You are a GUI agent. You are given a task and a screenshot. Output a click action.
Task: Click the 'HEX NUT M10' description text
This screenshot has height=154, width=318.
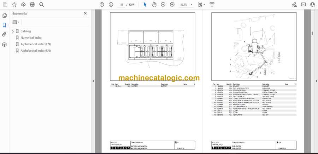237,115
